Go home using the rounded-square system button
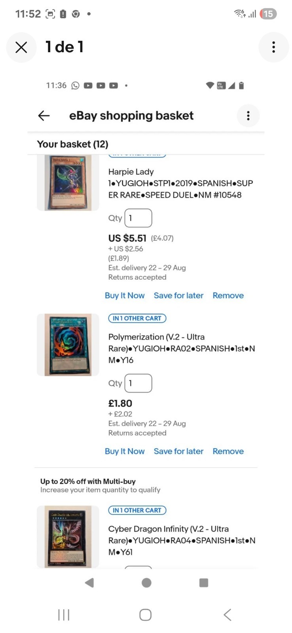The image size is (292, 633). (x=146, y=615)
